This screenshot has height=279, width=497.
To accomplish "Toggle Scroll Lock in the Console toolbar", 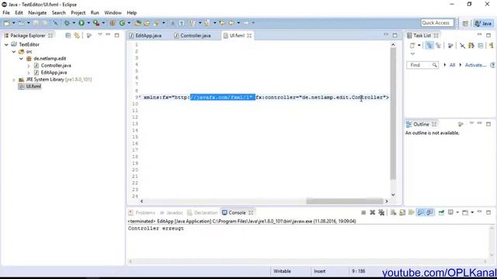I will [402, 212].
